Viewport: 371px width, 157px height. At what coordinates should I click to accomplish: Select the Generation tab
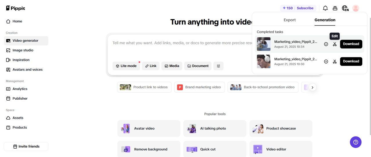pos(325,20)
